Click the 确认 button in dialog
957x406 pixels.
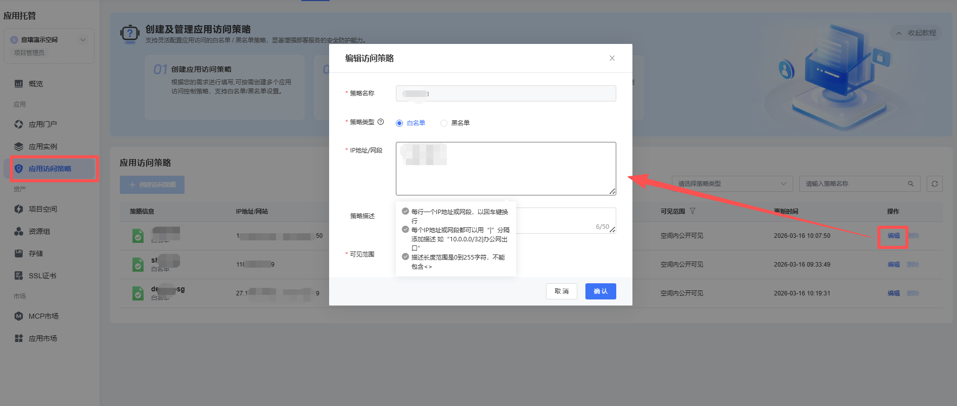600,291
